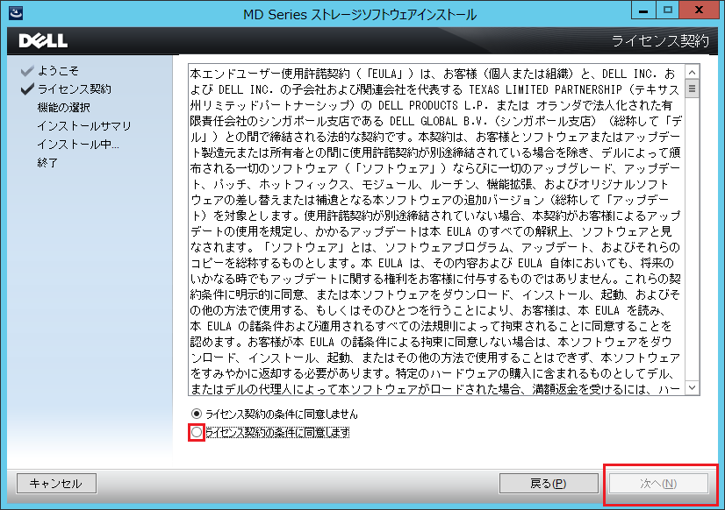Click the 次へ(N) button
The width and height of the screenshot is (725, 510).
point(658,483)
